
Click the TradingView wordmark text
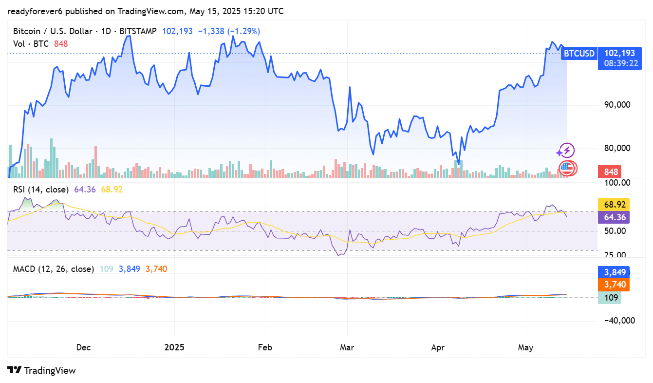pyautogui.click(x=50, y=370)
